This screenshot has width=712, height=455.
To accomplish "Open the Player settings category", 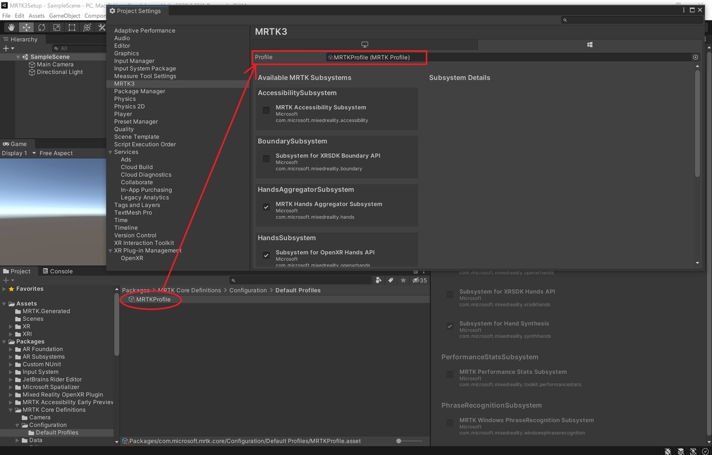I will [123, 114].
